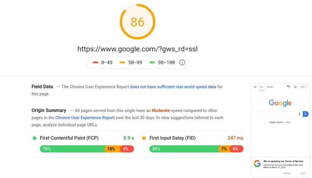Viewport: 312px width, 178px height.
Task: Click the Sign in button in preview
Action: click(303, 87)
